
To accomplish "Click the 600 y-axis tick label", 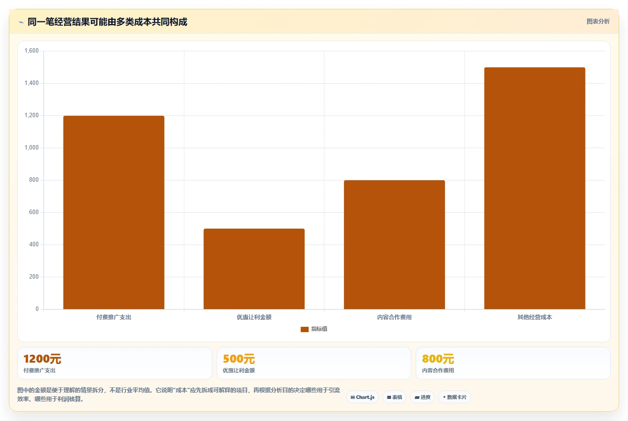I will click(34, 212).
